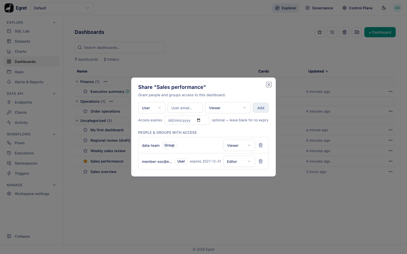This screenshot has height=254, width=407.
Task: Delete member-sso user access with trash icon
Action: coord(261,161)
